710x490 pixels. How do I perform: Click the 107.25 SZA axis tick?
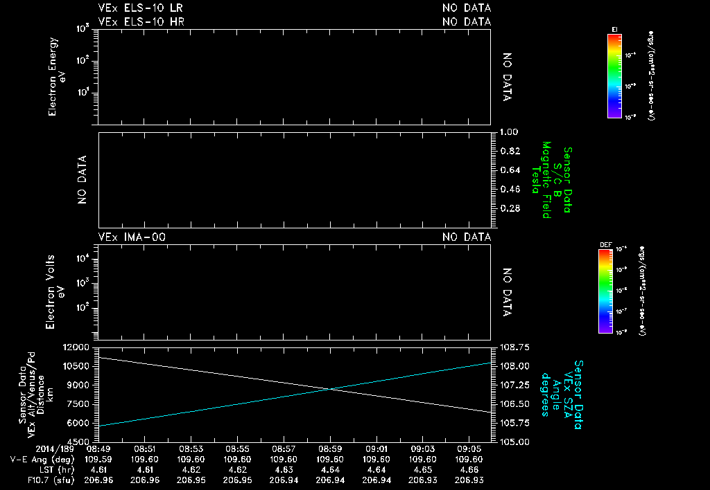pos(514,385)
